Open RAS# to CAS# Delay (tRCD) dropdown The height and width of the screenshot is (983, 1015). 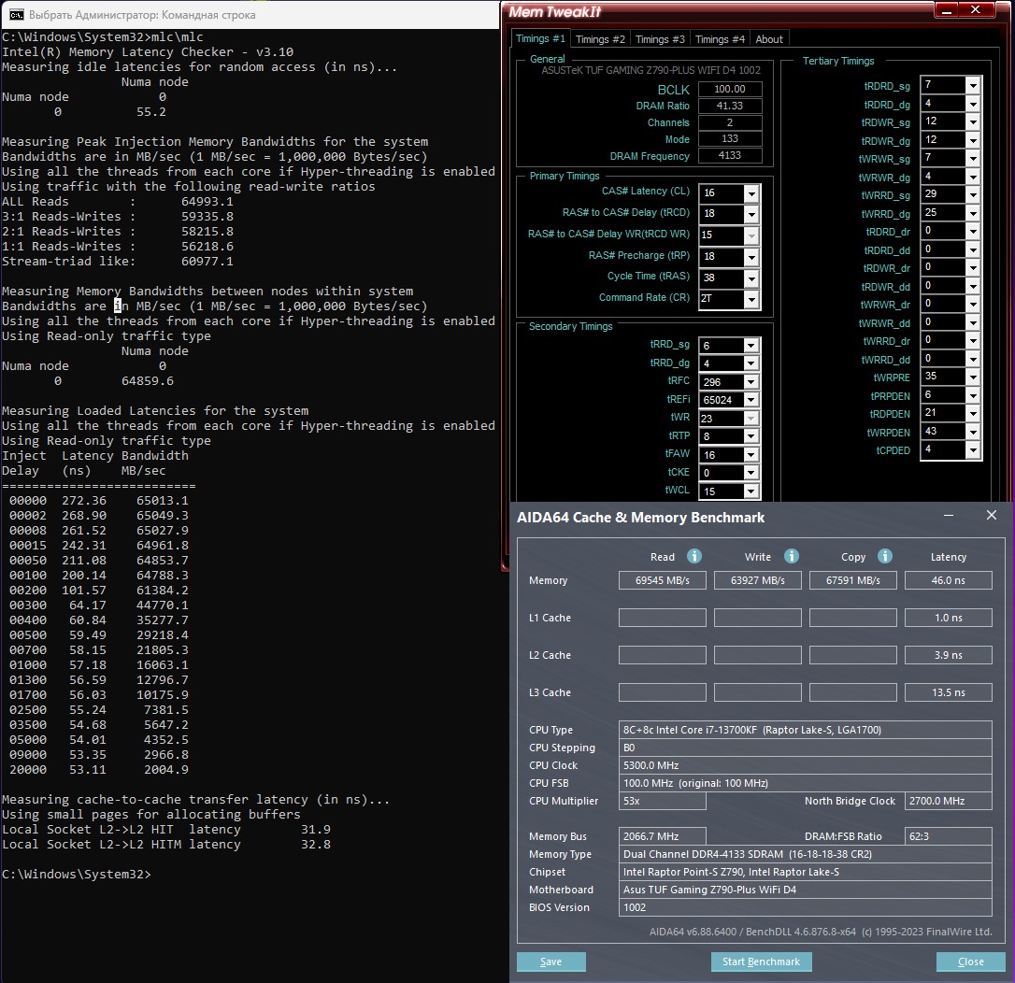751,214
